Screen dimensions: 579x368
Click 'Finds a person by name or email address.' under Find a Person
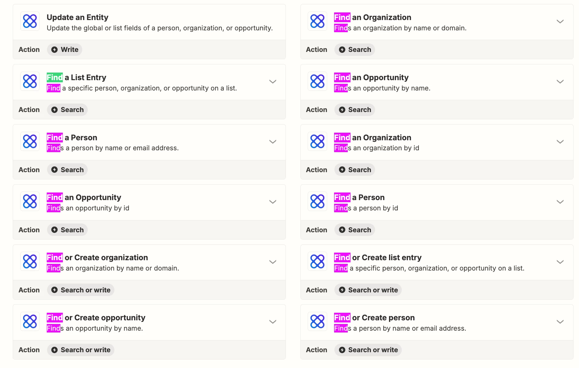coord(113,148)
